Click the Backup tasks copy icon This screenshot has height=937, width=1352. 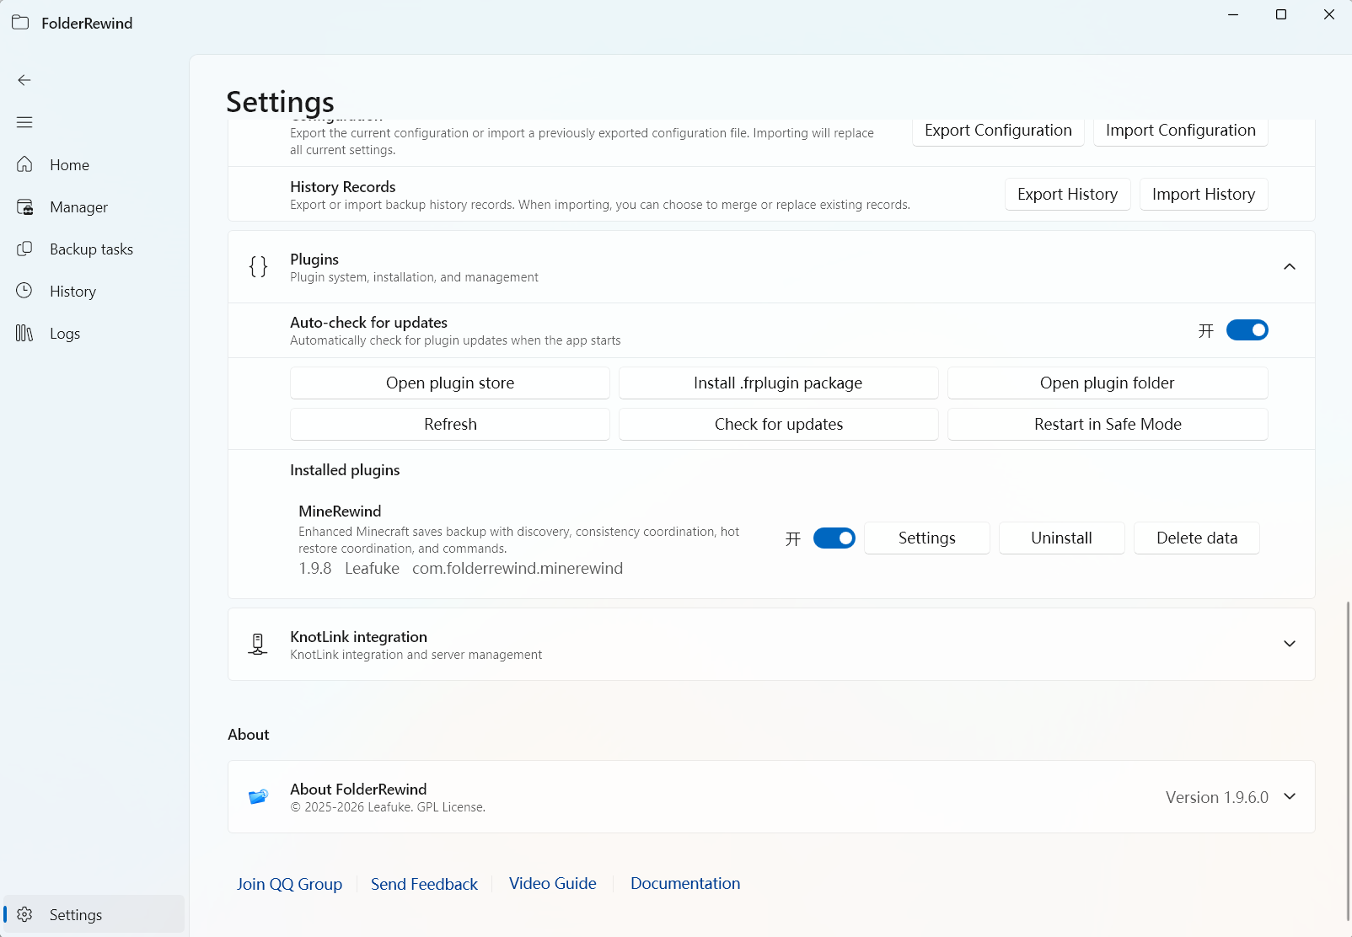[24, 249]
